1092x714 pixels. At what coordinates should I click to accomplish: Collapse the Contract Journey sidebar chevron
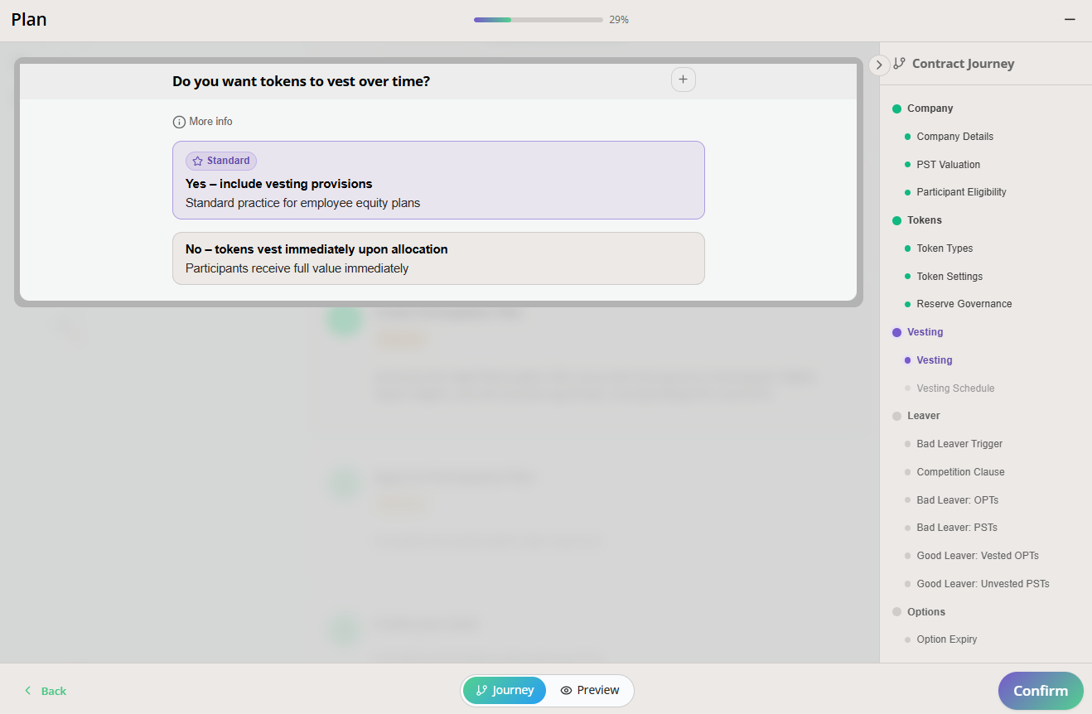878,65
